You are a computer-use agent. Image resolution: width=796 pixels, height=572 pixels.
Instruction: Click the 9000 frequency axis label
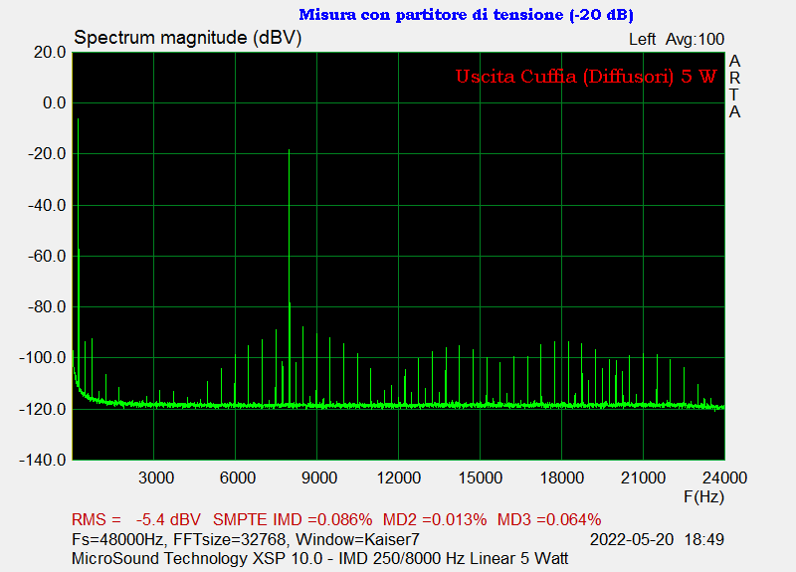(318, 477)
